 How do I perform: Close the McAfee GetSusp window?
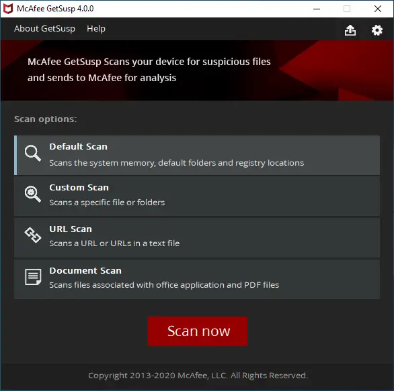(378, 9)
